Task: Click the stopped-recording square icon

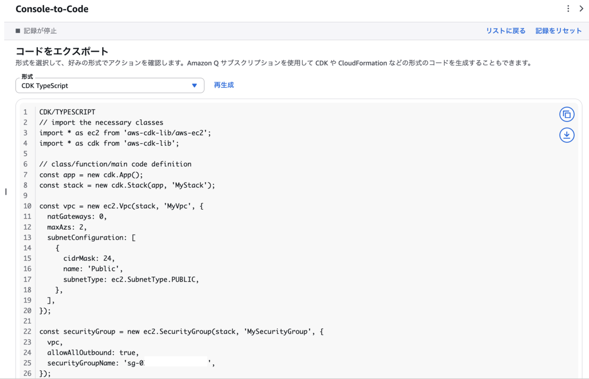Action: click(x=18, y=31)
